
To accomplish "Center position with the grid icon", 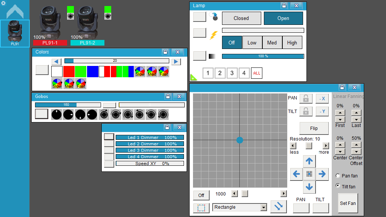I will (x=309, y=174).
